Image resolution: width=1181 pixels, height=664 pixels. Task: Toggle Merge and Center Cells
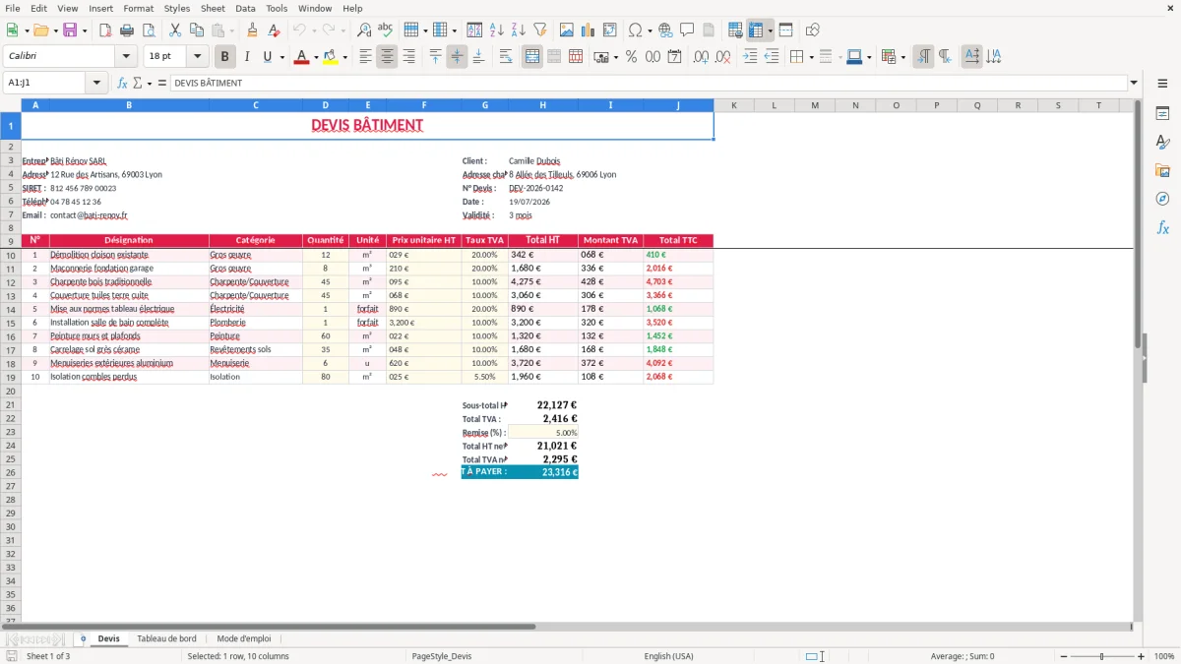click(531, 57)
